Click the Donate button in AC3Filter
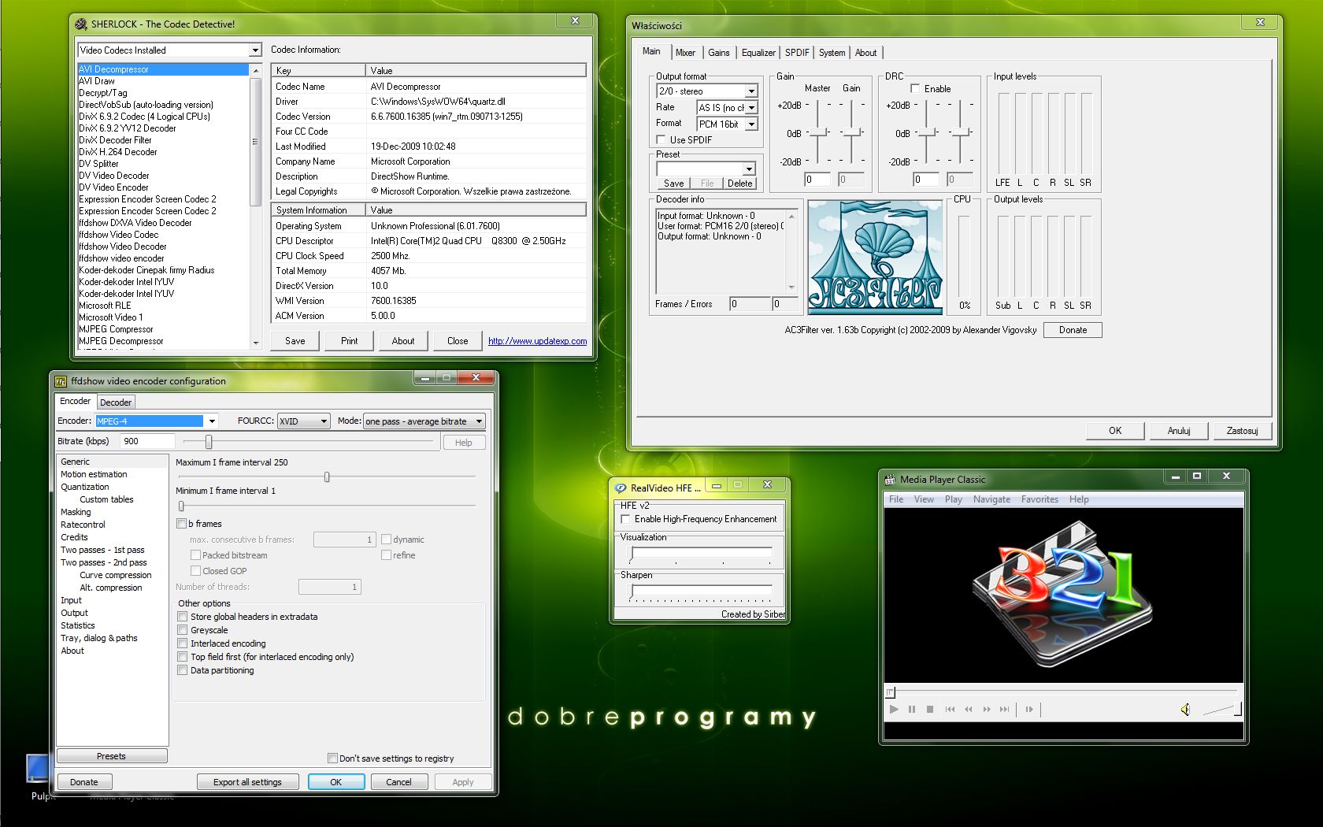This screenshot has width=1323, height=827. (1072, 329)
